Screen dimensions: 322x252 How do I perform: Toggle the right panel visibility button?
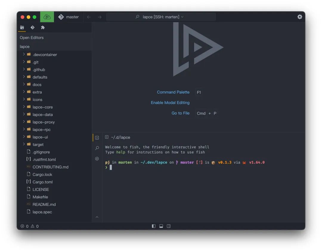[x=168, y=226]
